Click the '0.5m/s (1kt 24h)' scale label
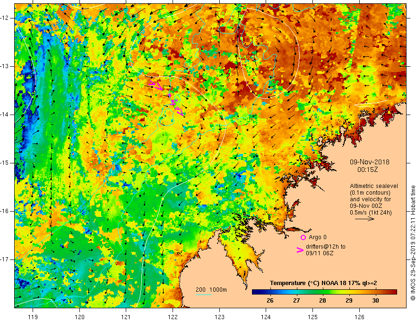 [x=371, y=213]
